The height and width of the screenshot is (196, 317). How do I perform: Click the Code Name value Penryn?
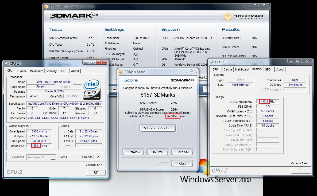point(41,87)
